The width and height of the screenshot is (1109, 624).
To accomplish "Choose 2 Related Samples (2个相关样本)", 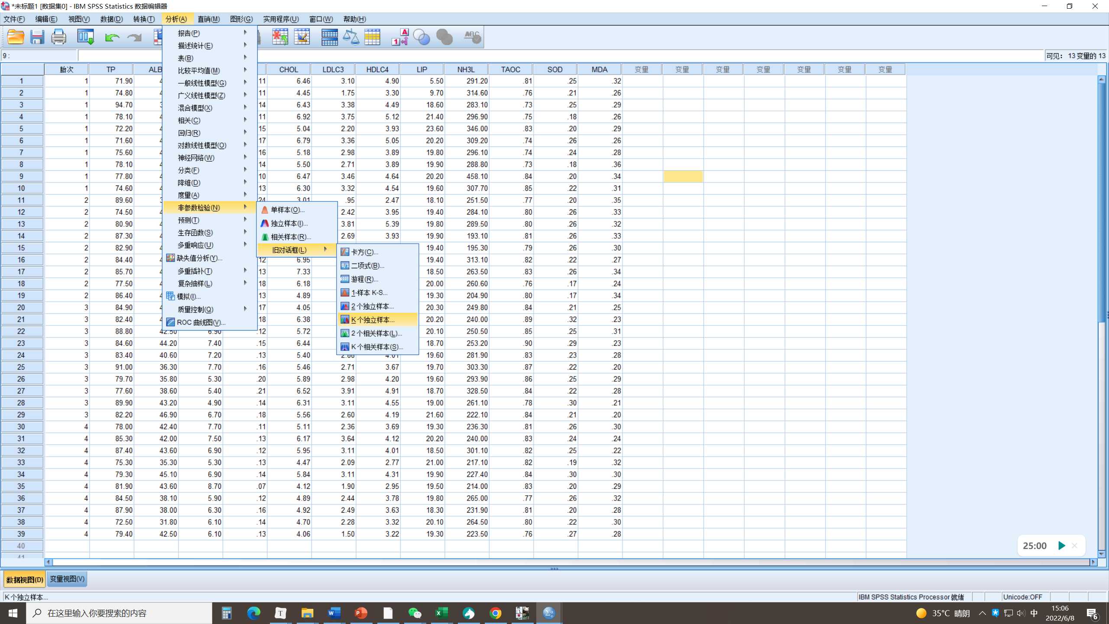I will tap(377, 333).
